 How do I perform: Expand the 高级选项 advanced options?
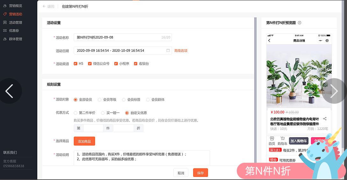pyautogui.click(x=181, y=50)
